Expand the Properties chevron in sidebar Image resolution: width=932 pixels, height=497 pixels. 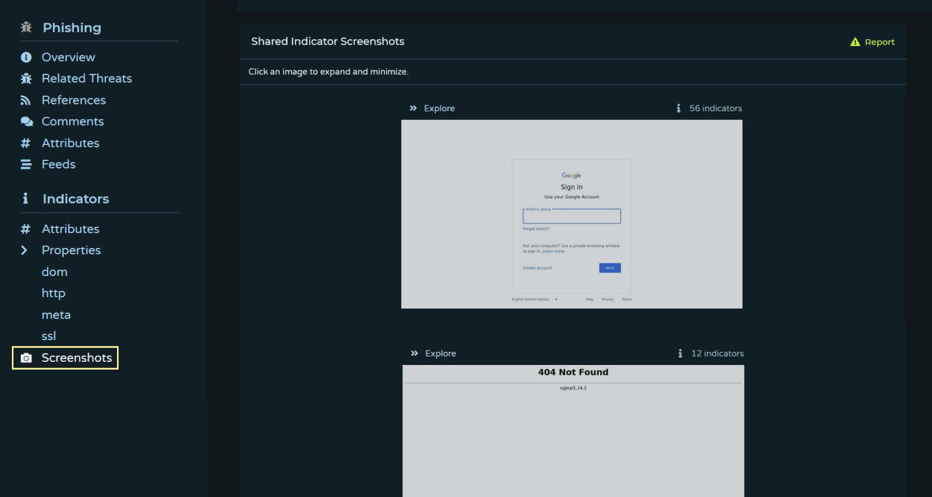24,251
